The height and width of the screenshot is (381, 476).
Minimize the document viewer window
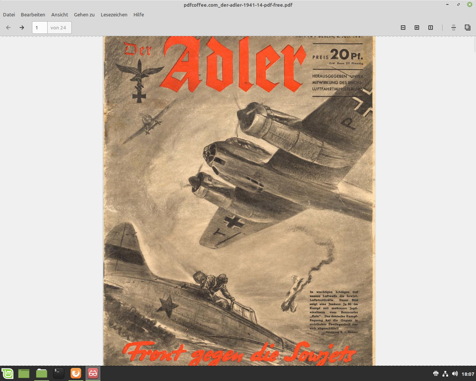447,4
